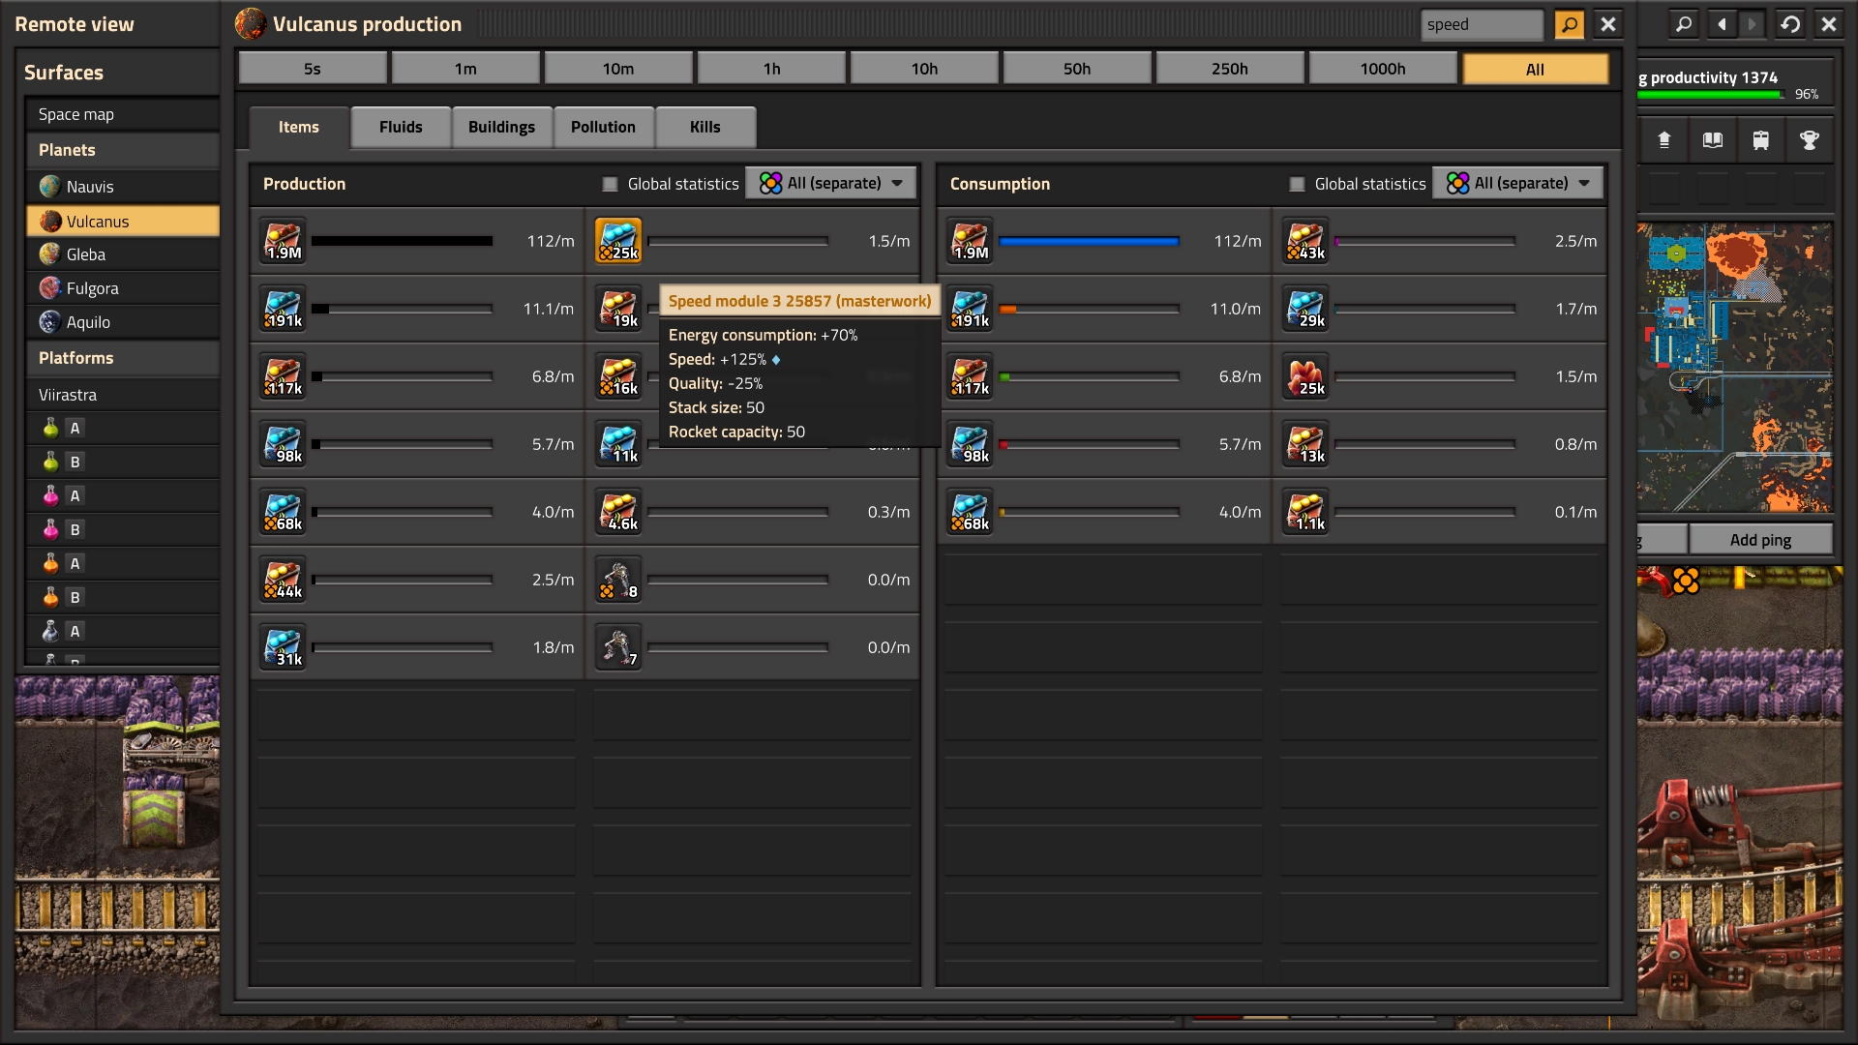
Task: Select the pink flask B platform
Action: tap(123, 529)
